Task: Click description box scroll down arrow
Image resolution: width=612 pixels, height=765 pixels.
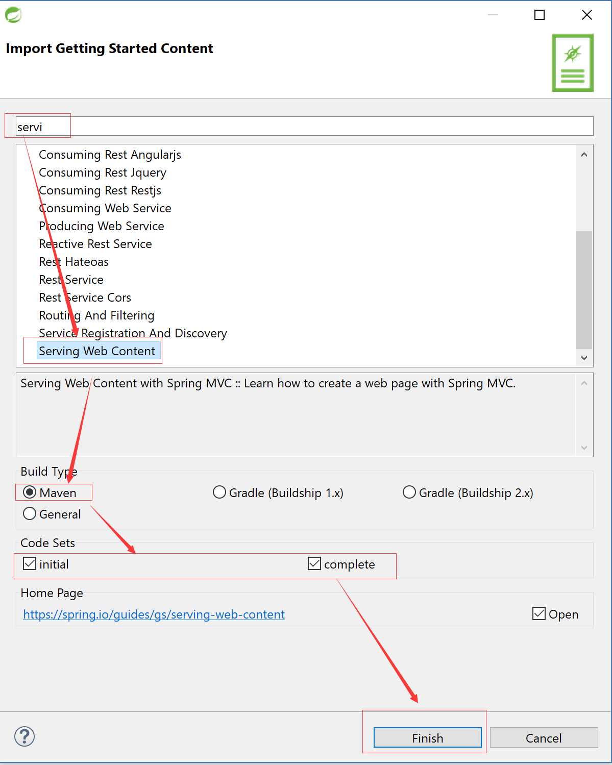Action: tap(584, 448)
